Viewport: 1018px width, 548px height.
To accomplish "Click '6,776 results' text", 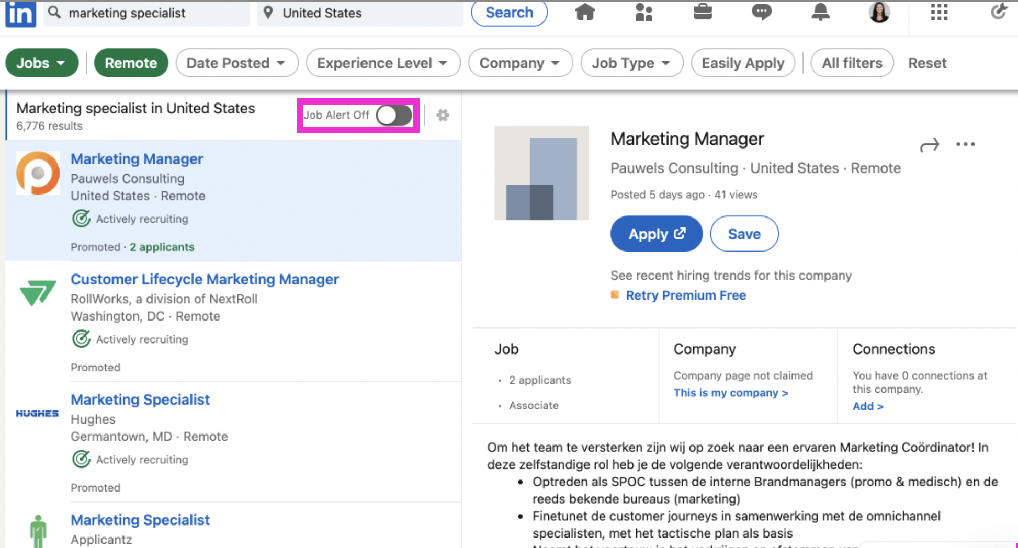I will (49, 125).
